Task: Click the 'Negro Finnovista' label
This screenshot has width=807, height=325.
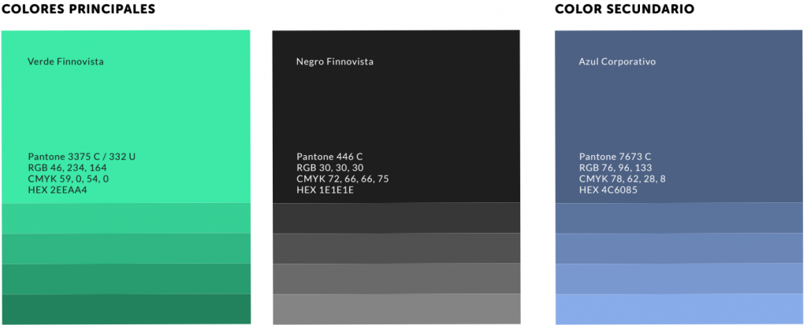Action: coord(335,61)
